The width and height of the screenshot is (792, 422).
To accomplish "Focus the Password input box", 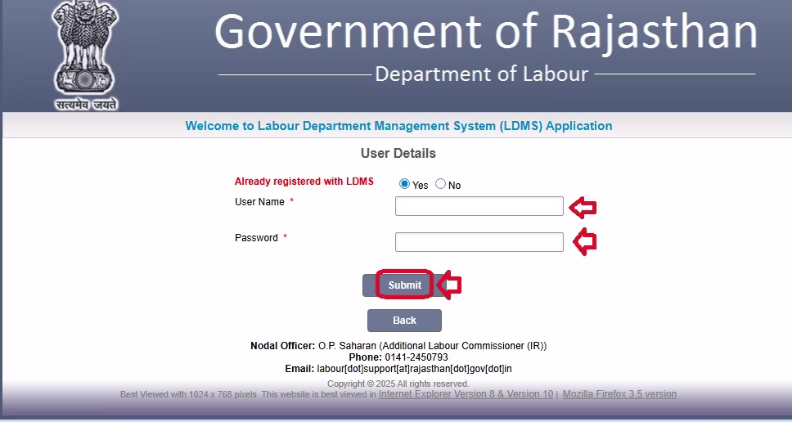I will [479, 242].
